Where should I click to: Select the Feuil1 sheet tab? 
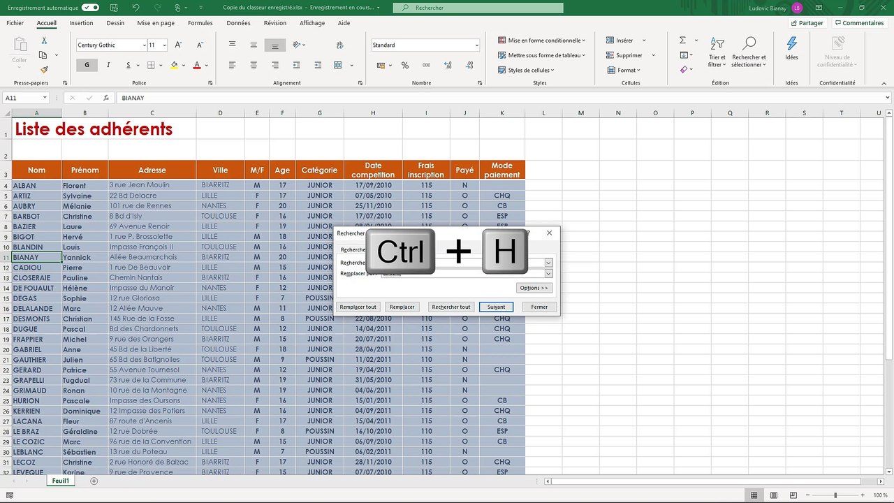click(61, 481)
